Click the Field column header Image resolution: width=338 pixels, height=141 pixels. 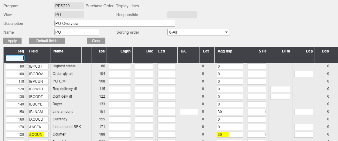click(33, 51)
